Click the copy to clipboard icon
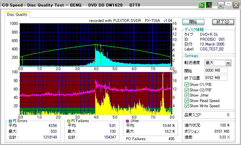The image size is (241, 145). [201, 5]
